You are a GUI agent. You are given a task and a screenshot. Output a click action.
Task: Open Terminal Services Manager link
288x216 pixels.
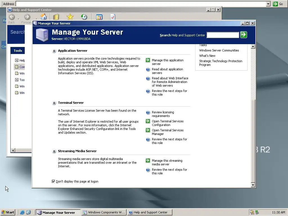[x=168, y=132]
